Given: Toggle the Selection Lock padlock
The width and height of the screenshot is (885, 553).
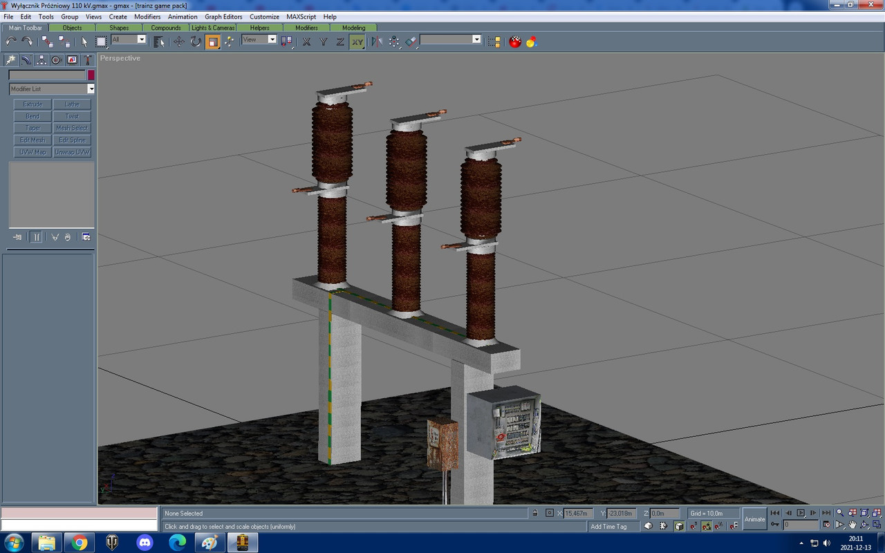Looking at the screenshot, I should pos(534,513).
